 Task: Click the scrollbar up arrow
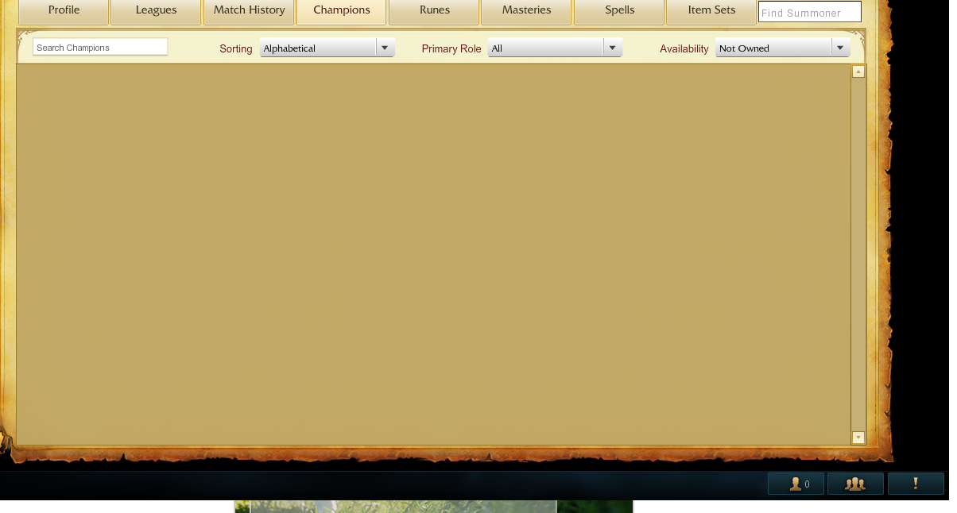point(858,71)
